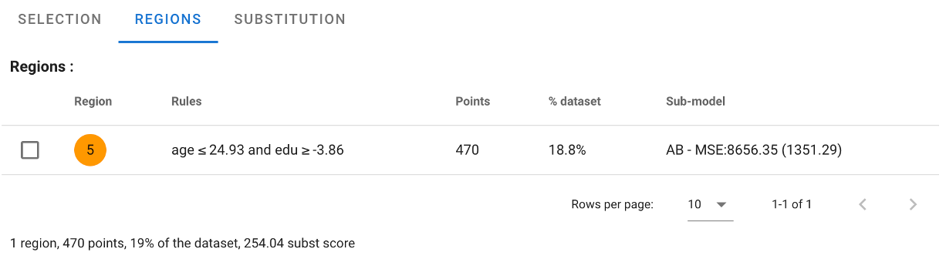946x279 pixels.
Task: Click the Region column header
Action: (x=93, y=101)
